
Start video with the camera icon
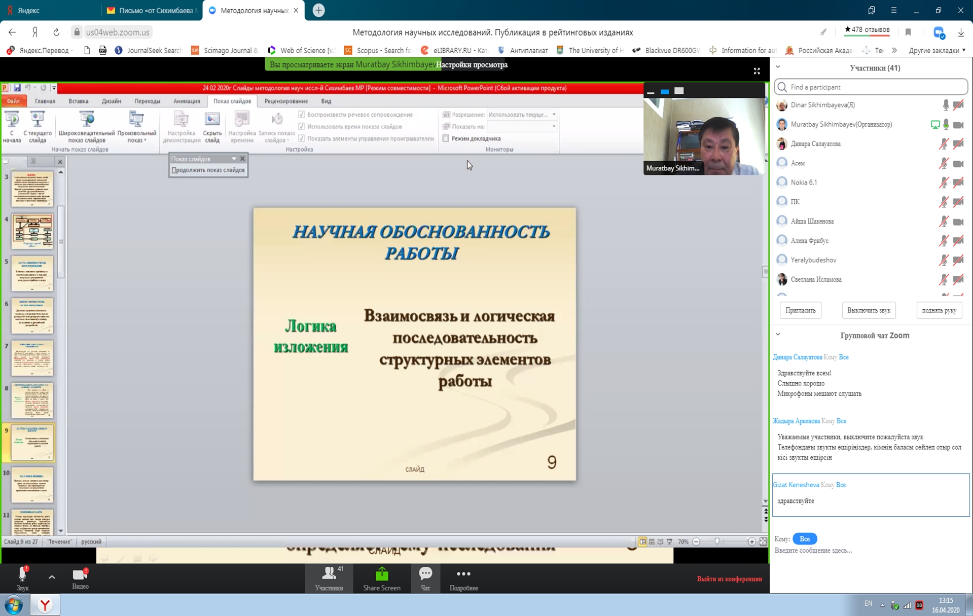click(80, 576)
